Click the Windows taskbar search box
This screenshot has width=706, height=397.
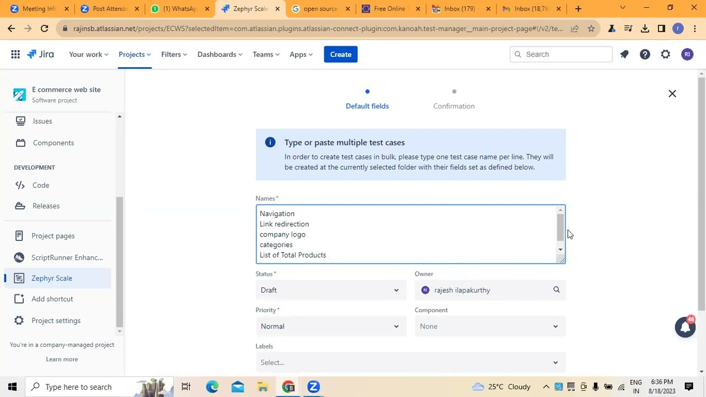click(x=99, y=387)
